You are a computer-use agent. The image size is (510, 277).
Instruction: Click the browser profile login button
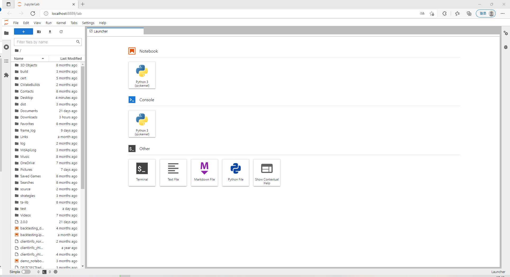[x=486, y=13]
